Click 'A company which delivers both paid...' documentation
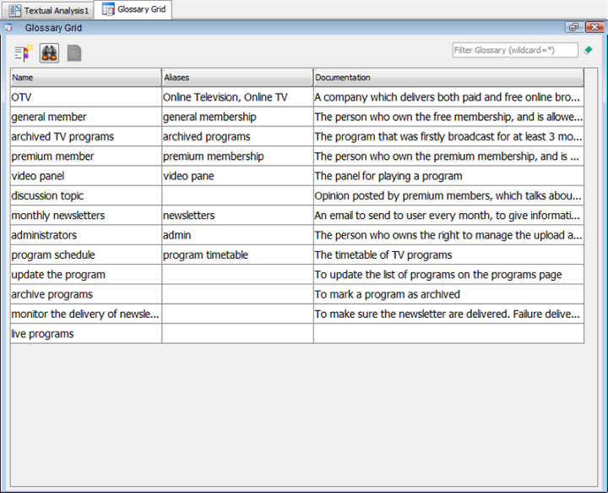Screen dimensions: 608x493 point(448,97)
